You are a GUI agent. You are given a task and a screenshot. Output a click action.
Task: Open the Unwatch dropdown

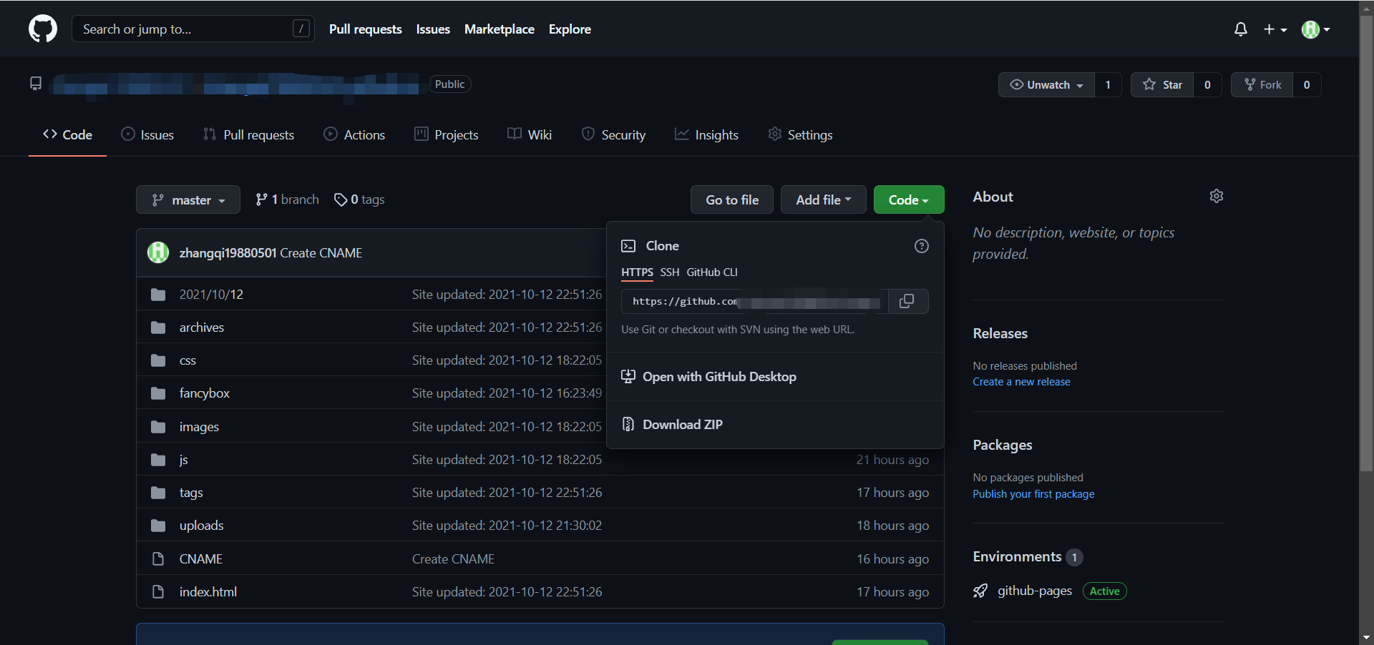click(x=1046, y=84)
